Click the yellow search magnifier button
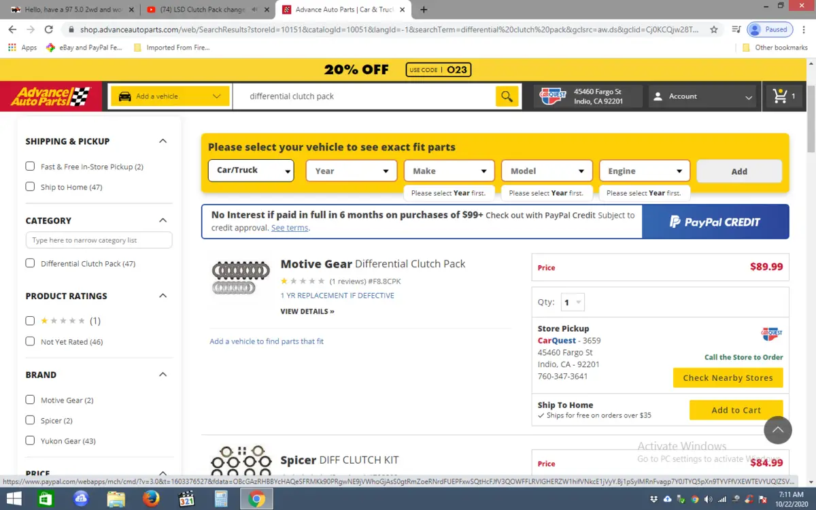The height and width of the screenshot is (510, 816). point(507,97)
